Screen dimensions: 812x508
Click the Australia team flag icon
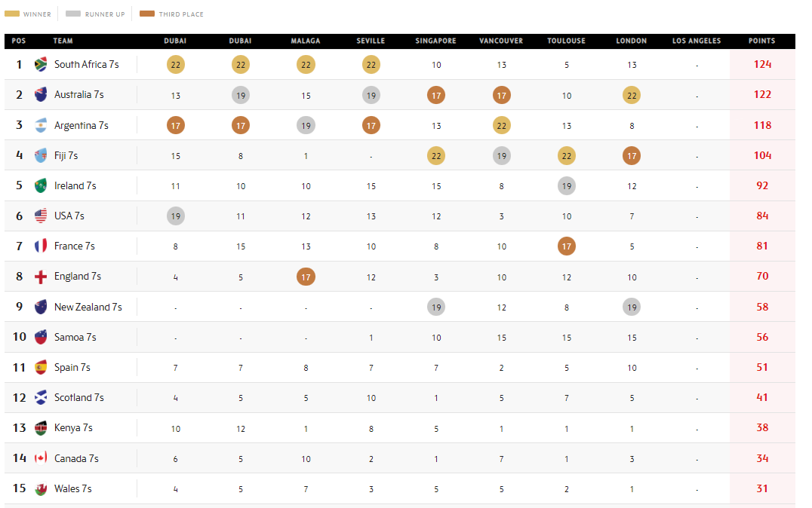[42, 95]
